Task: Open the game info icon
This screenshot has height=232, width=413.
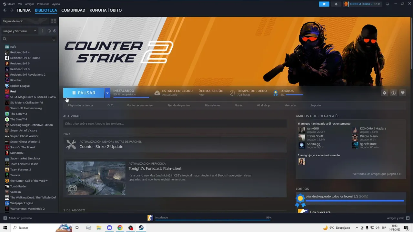Action: [394, 93]
